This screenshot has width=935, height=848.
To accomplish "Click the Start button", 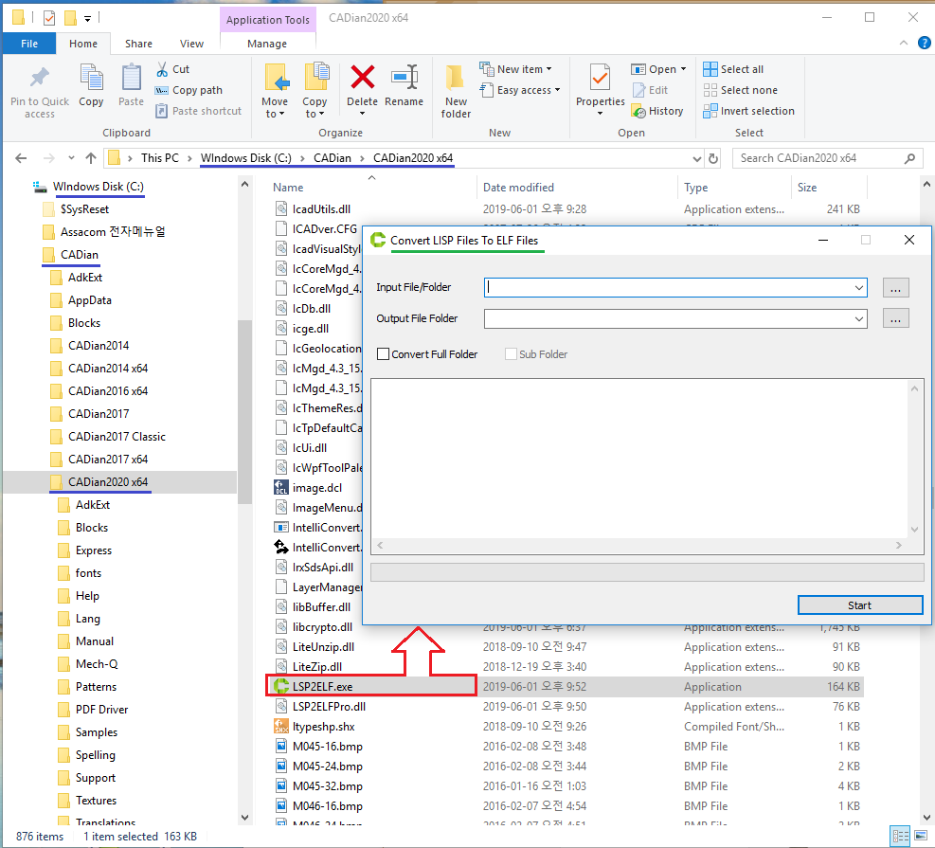I will click(x=860, y=605).
